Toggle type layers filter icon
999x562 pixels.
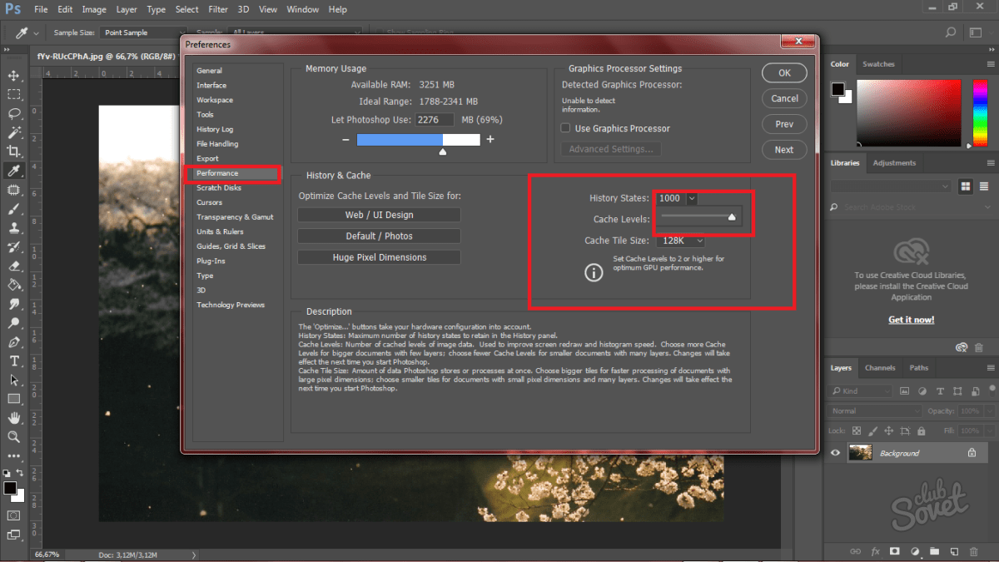940,390
